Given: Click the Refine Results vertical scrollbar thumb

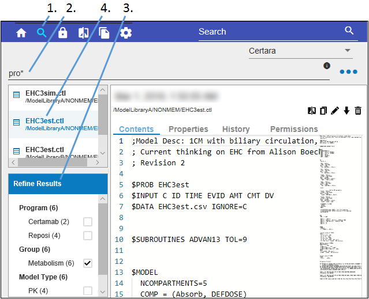Looking at the screenshot, I should point(103,239).
